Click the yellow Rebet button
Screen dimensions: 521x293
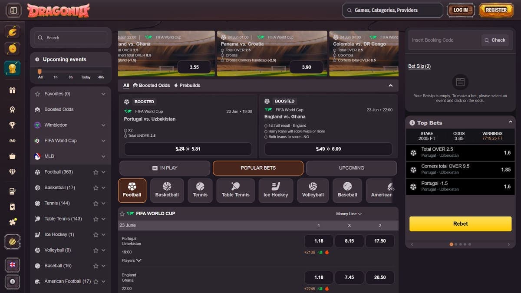(x=460, y=224)
